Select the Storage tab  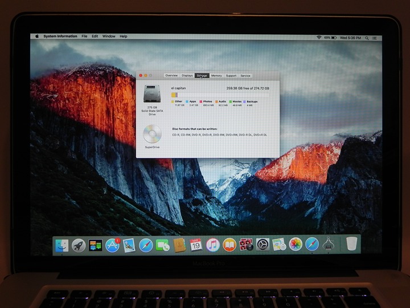point(202,75)
